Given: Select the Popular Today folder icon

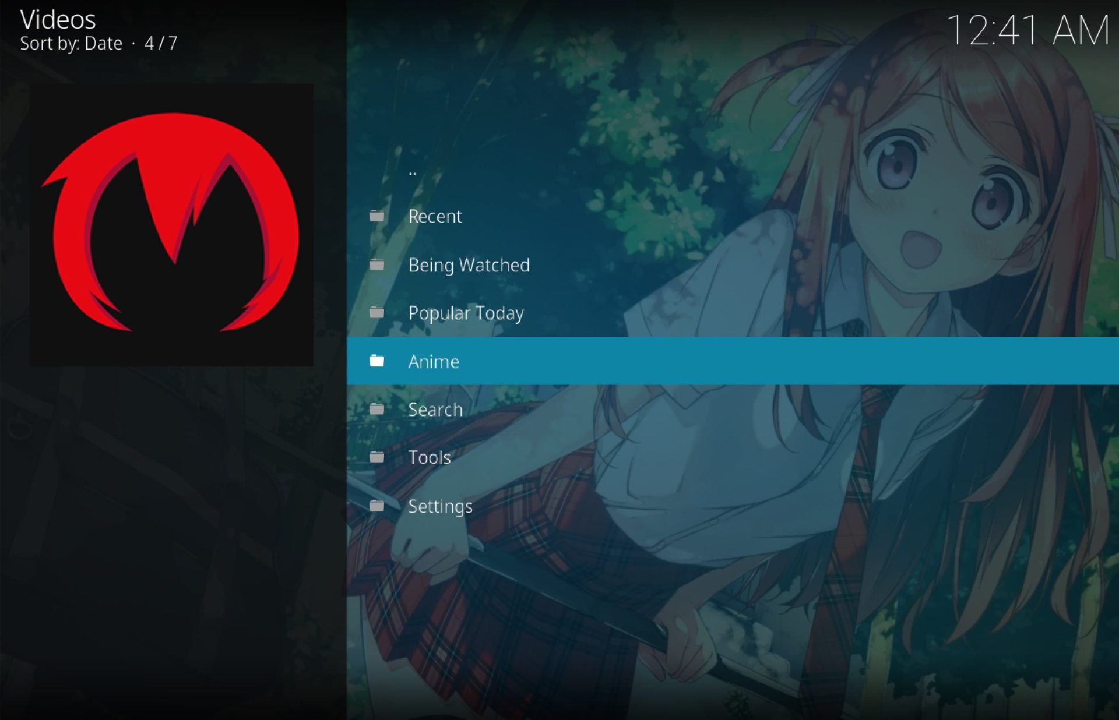Looking at the screenshot, I should (377, 313).
